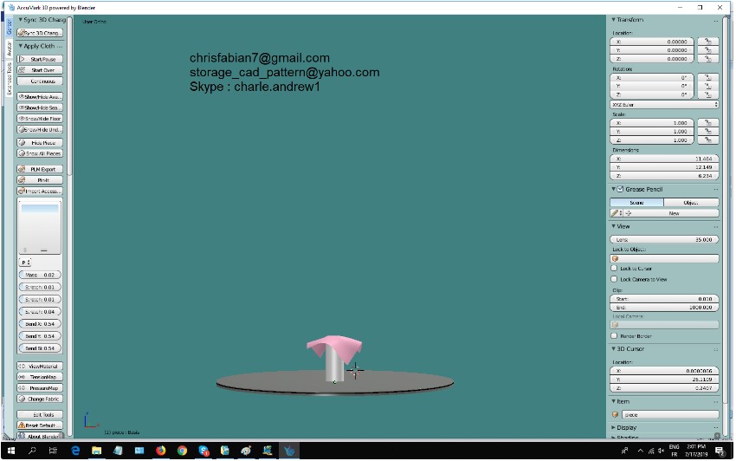Select the Grease Pencil Scene tab

[637, 203]
